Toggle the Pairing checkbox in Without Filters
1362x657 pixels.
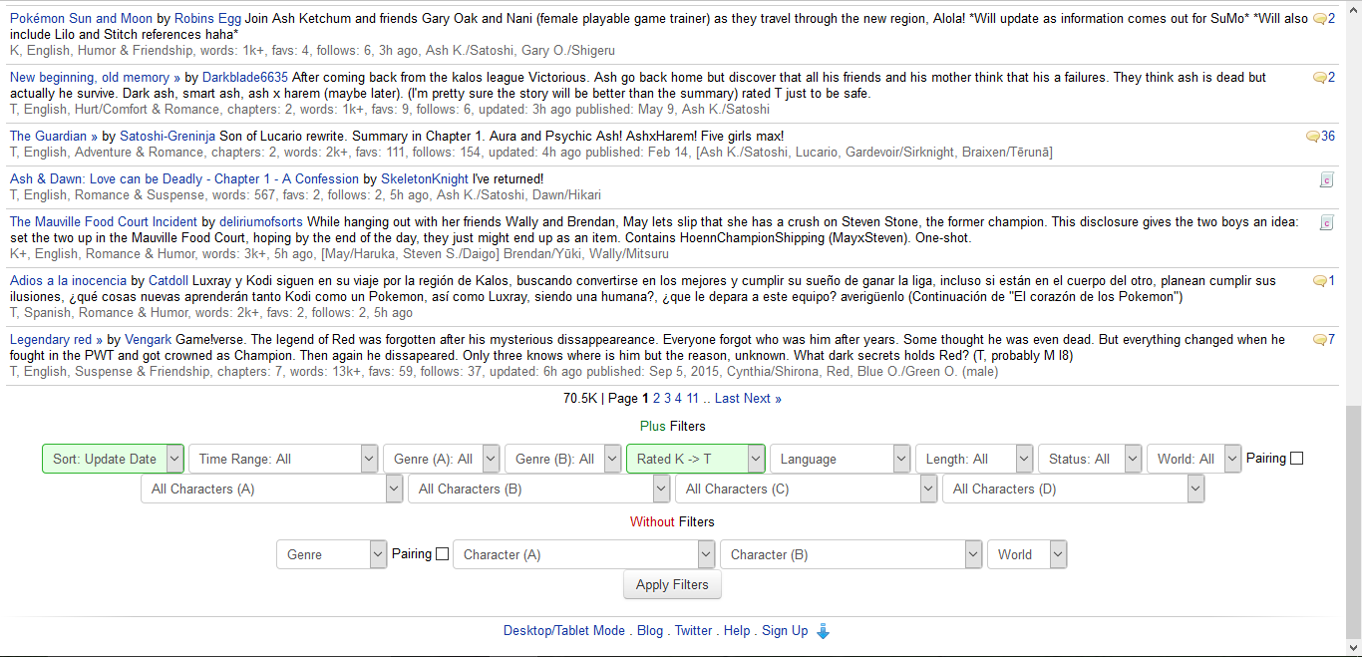coord(442,554)
